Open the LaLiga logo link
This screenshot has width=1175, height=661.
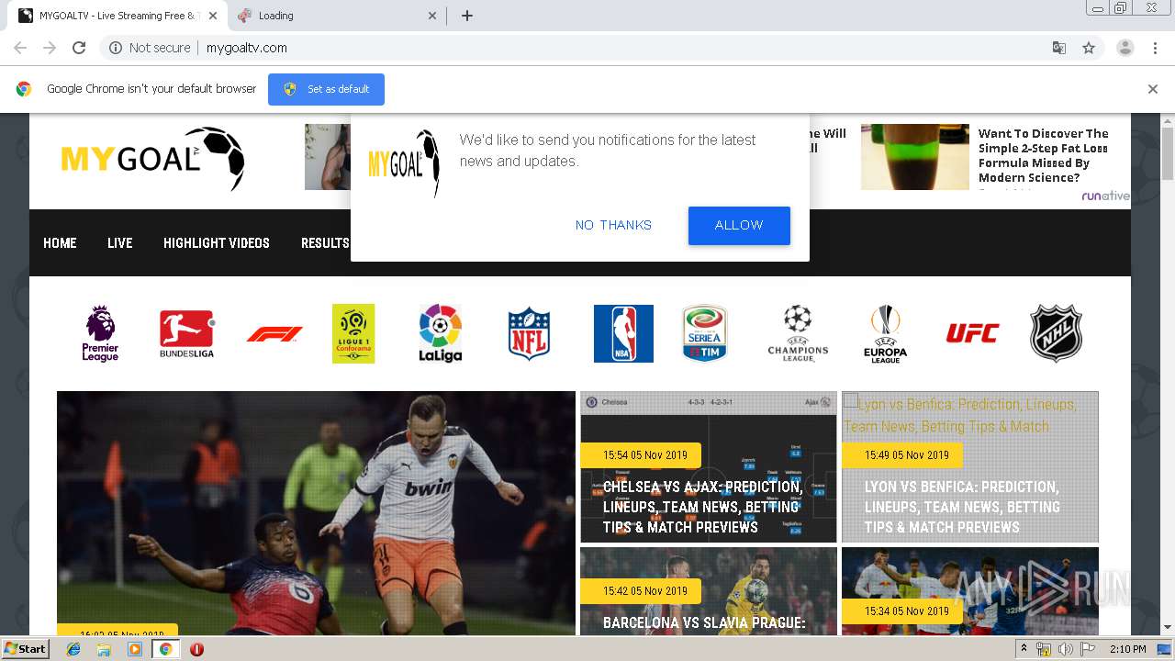[x=441, y=333]
